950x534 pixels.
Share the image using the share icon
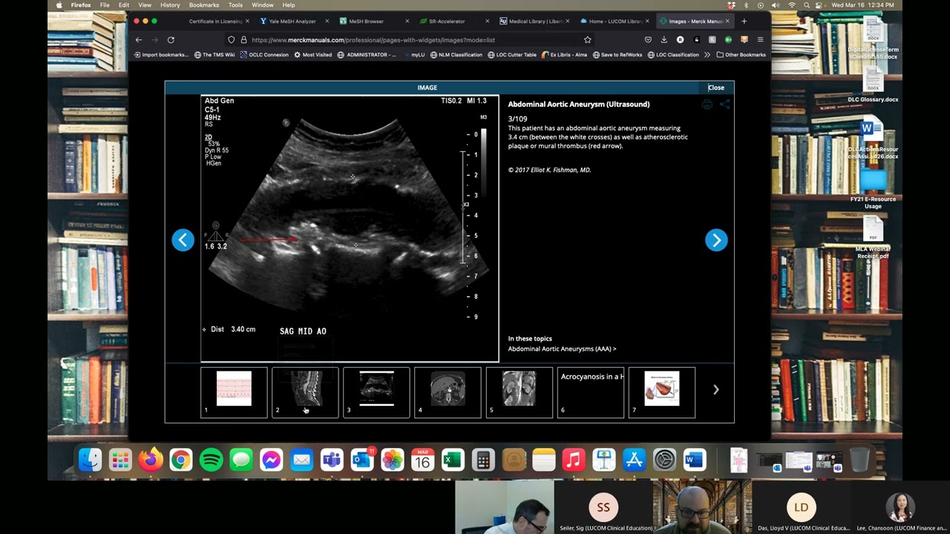pyautogui.click(x=725, y=105)
